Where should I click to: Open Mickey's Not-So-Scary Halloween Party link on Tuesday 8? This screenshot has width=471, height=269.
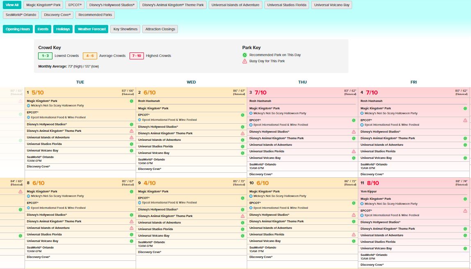(x=57, y=196)
